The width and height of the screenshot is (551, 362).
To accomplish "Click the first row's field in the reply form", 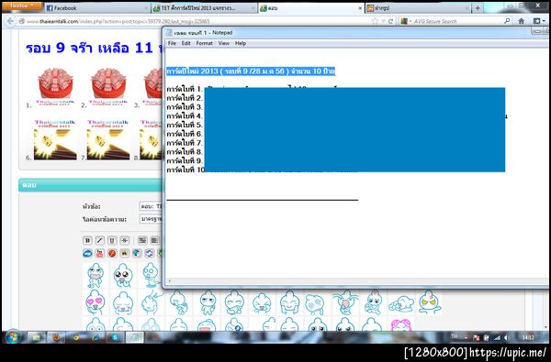I will pos(151,206).
